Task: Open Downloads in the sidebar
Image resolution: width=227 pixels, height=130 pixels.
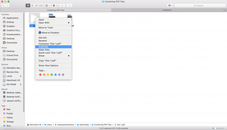Action: tap(12, 43)
